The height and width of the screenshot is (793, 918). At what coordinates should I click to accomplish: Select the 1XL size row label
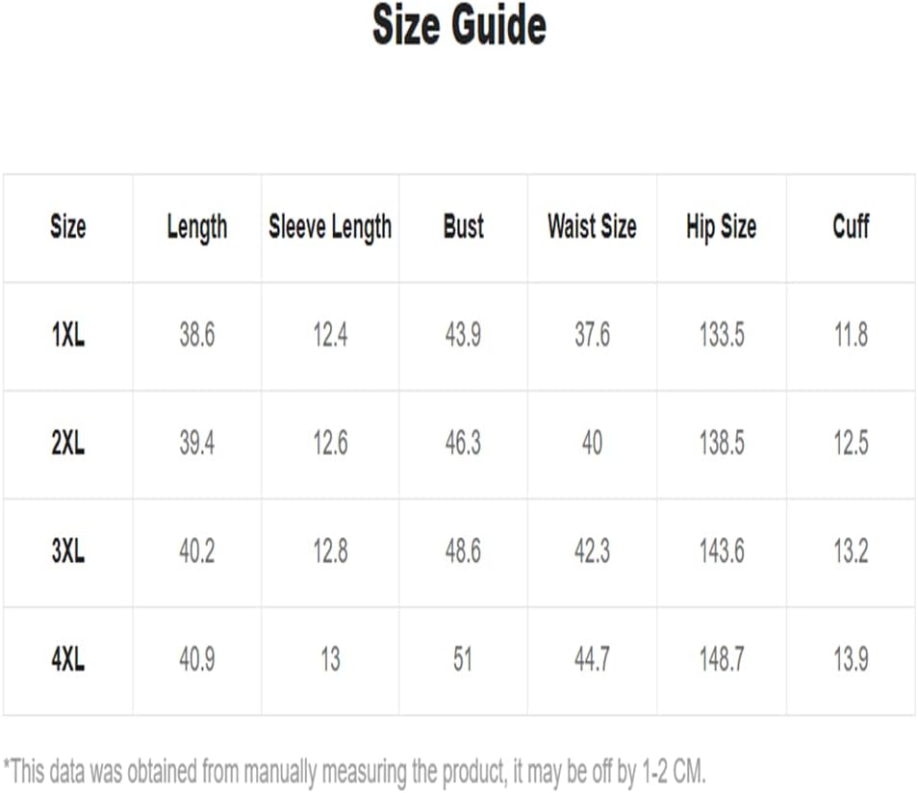(68, 335)
